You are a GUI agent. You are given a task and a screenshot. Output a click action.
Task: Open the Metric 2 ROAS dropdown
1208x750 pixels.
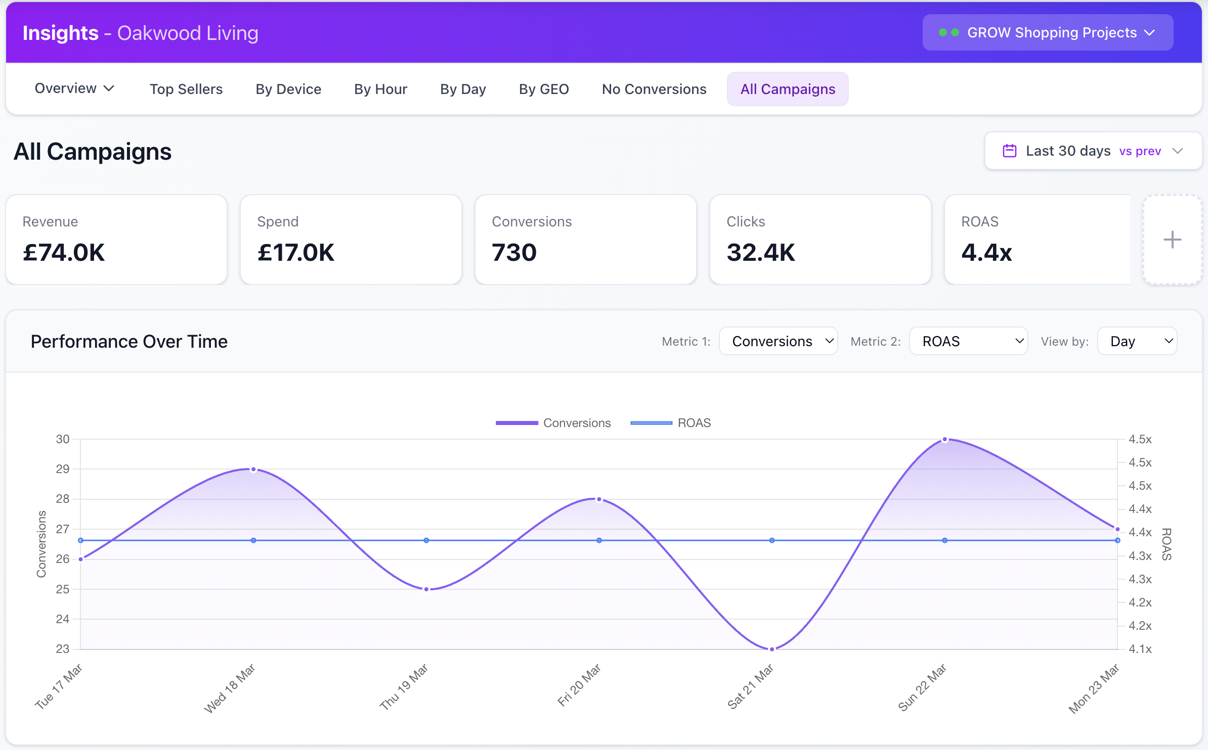coord(968,342)
